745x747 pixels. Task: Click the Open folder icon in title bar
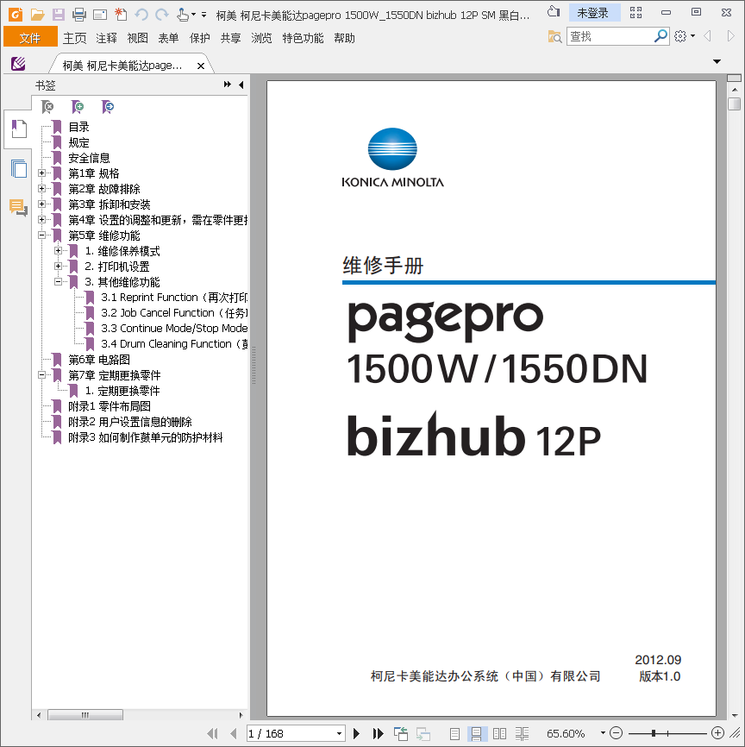pyautogui.click(x=37, y=15)
